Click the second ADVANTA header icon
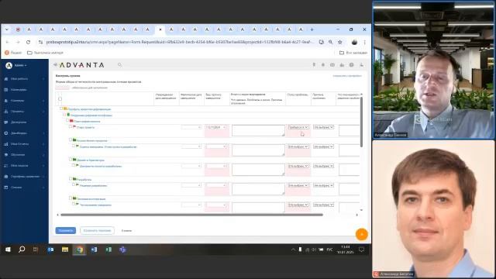The width and height of the screenshot is (496, 279). [x=323, y=65]
